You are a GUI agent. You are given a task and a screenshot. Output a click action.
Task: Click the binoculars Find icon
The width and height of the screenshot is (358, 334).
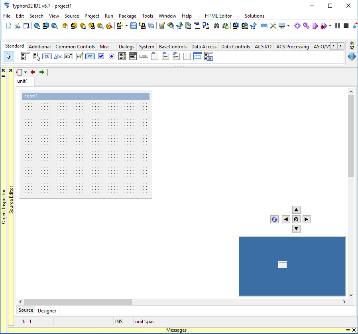pos(216,26)
